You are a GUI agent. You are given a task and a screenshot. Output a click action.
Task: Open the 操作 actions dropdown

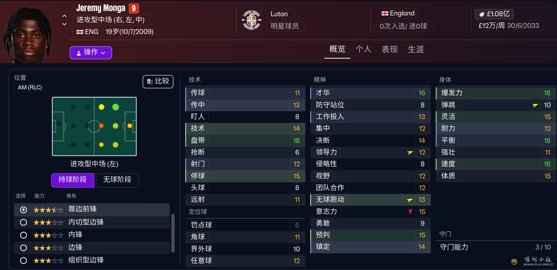coord(91,53)
